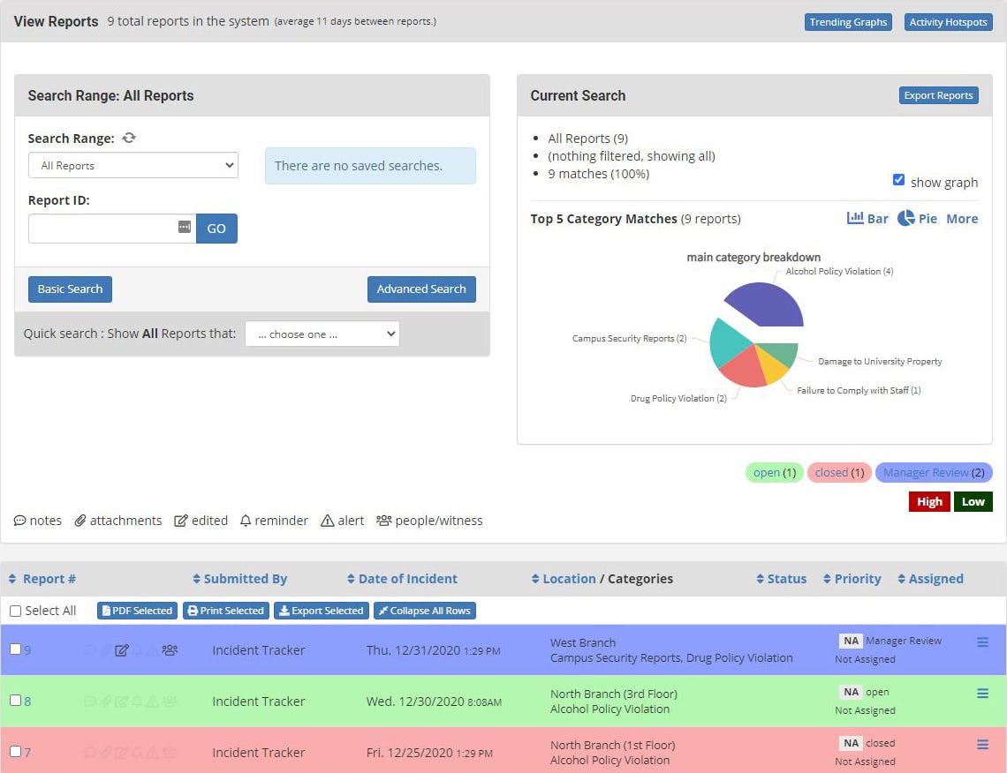Uncheck the show graph checkbox
This screenshot has height=773, width=1007.
[898, 180]
